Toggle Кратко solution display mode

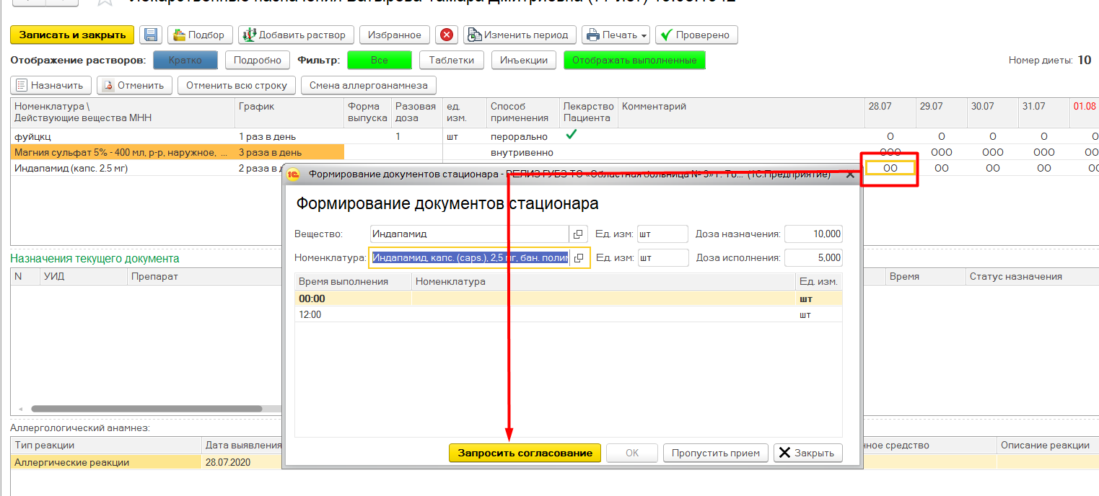point(185,61)
